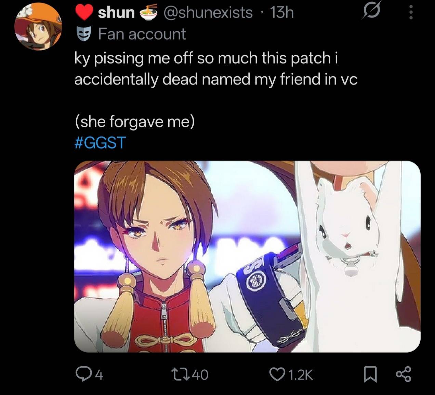This screenshot has height=395, width=435.
Task: Tap the Fan account label
Action: tap(142, 34)
